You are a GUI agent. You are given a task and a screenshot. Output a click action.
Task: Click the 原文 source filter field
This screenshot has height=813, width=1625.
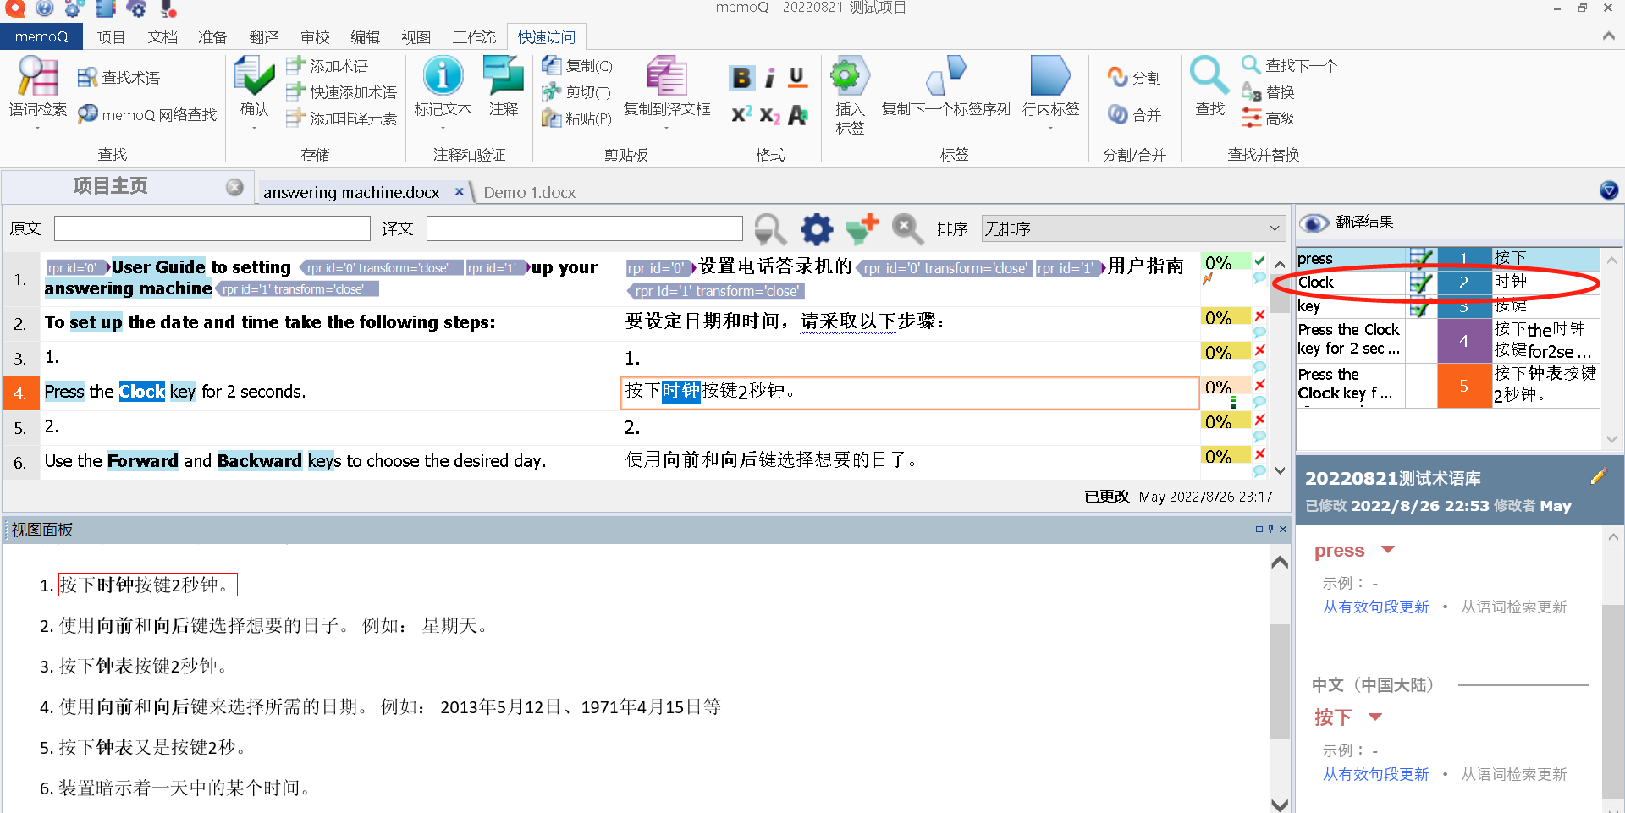point(212,228)
